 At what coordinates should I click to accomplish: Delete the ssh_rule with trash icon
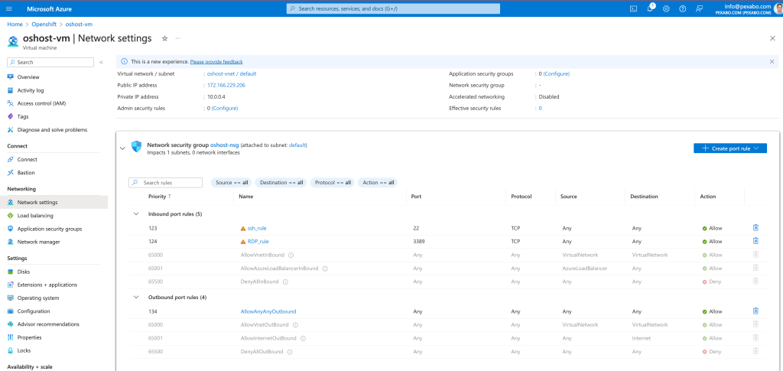click(x=755, y=228)
